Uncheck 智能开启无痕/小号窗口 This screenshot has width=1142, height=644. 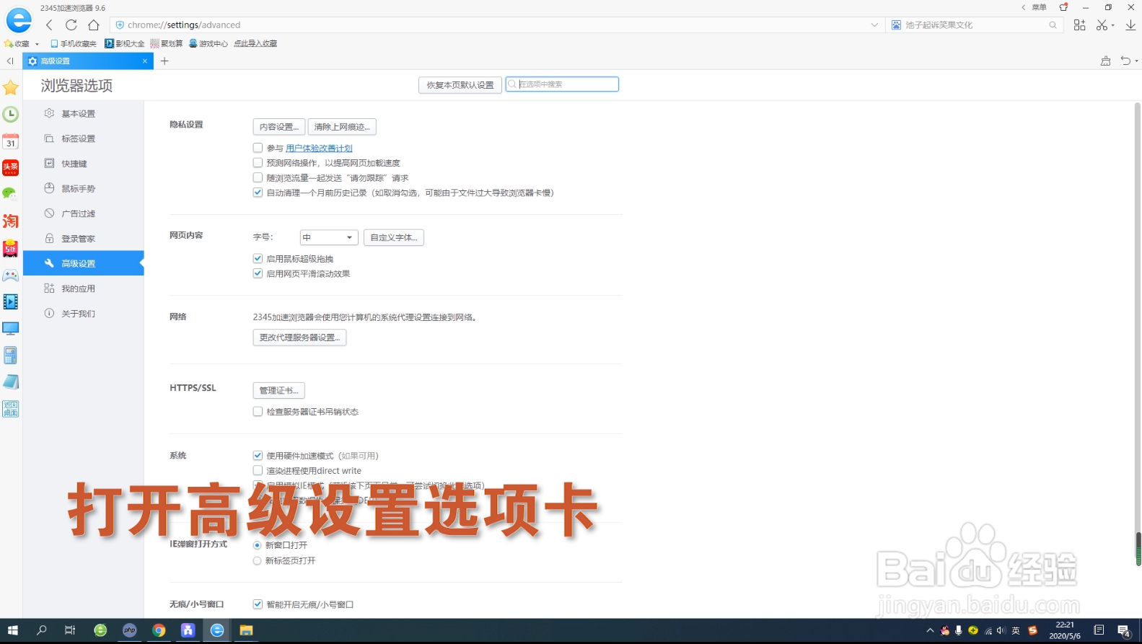click(258, 604)
